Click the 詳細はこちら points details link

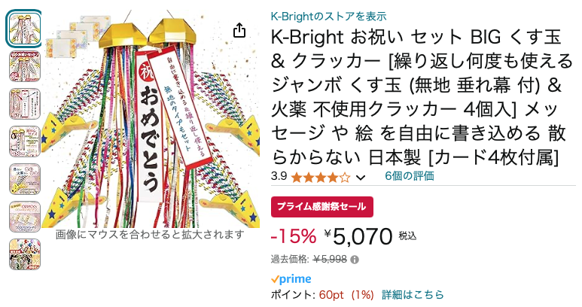pos(413,295)
